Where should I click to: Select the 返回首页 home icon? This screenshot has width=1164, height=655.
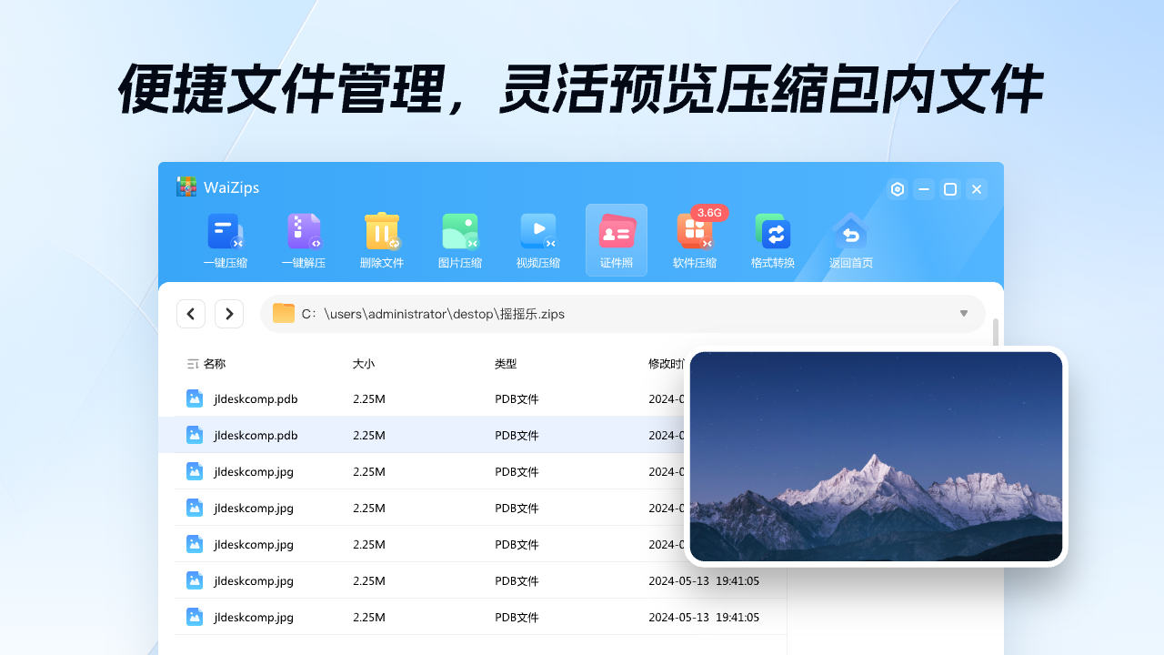pos(850,239)
